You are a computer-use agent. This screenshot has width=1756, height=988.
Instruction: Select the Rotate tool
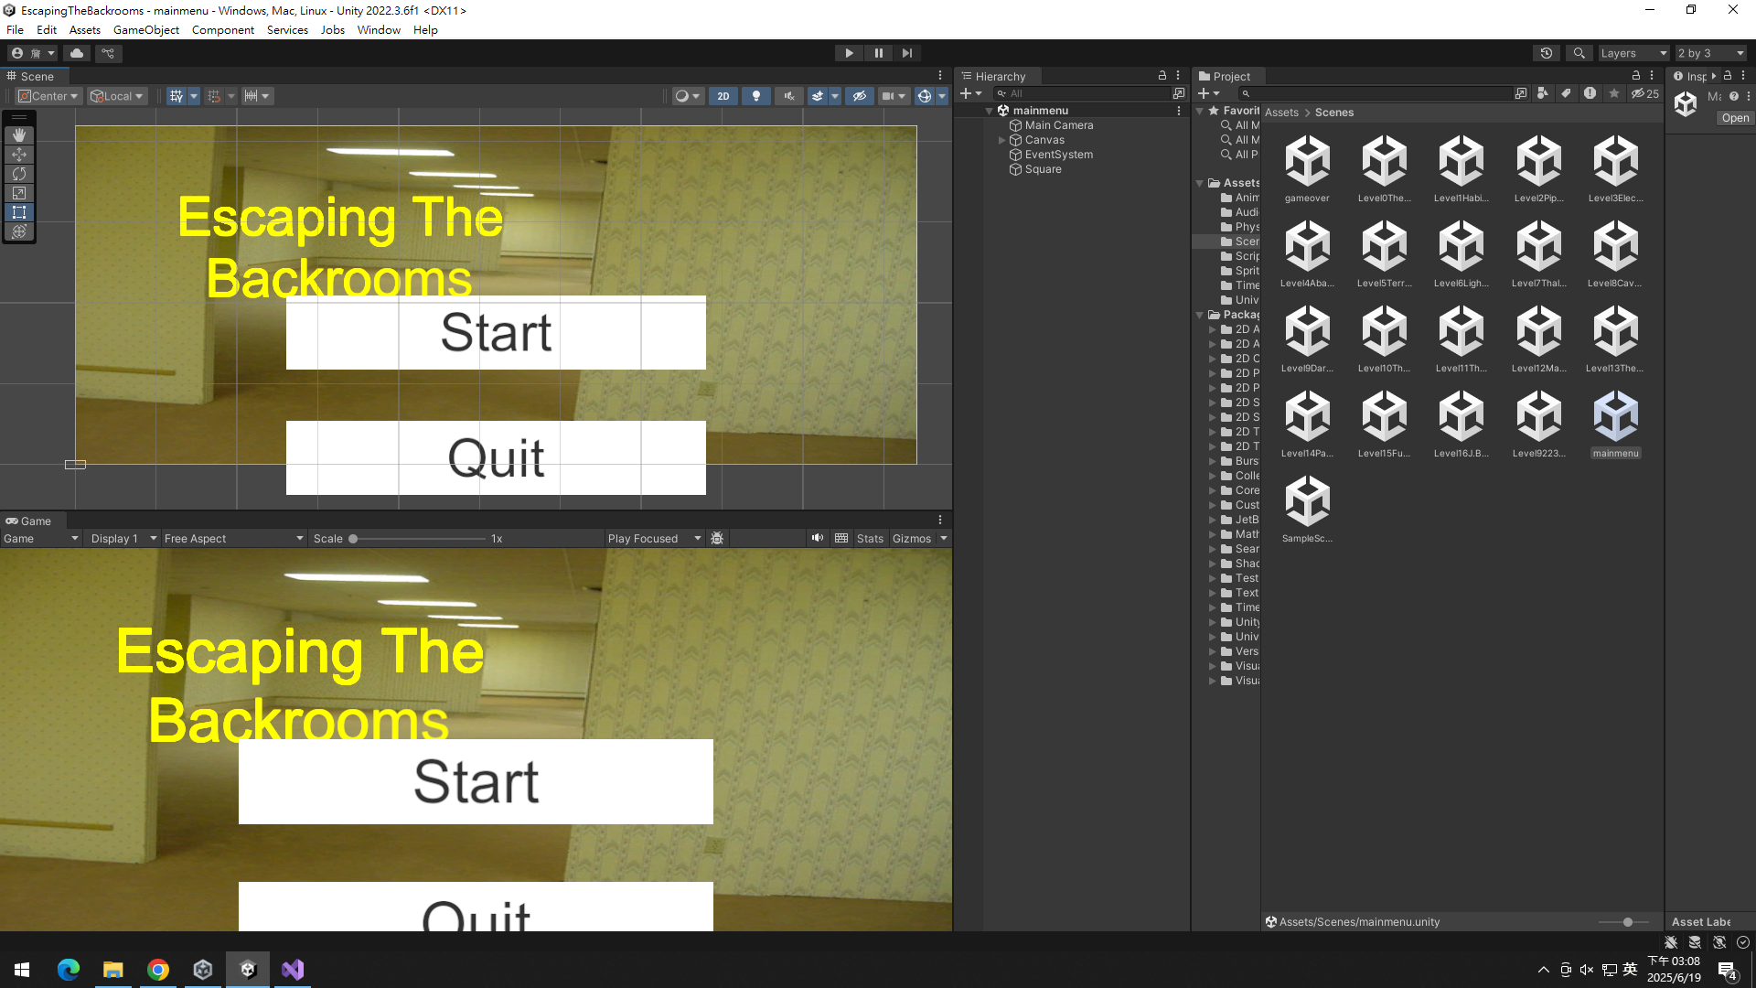[x=19, y=174]
